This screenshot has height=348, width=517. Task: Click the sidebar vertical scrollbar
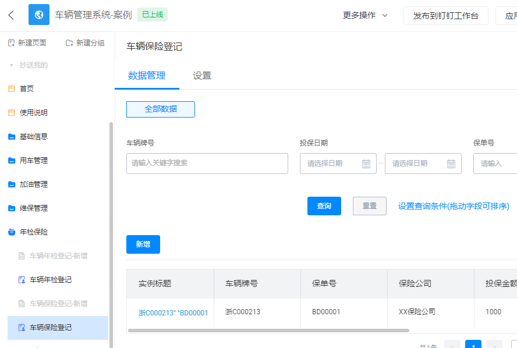111,235
